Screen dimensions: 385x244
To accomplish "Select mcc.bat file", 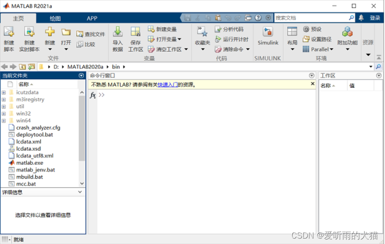I will [26, 184].
